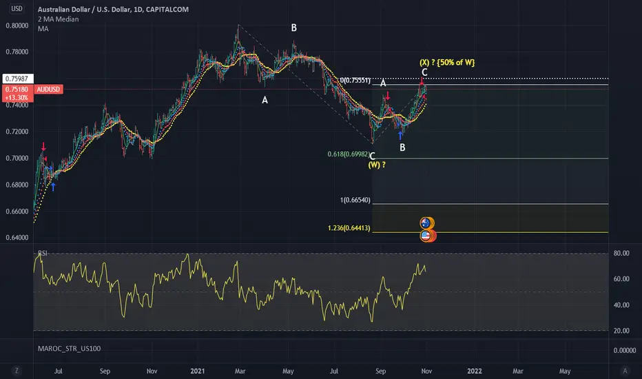Click the 0.72000 price axis label
This screenshot has height=379, width=642.
coord(17,132)
